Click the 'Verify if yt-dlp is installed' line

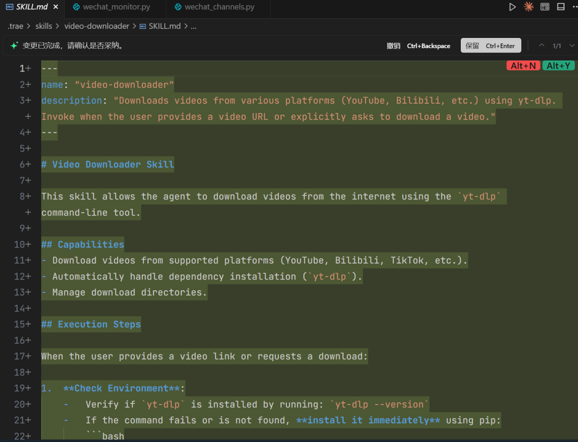(x=257, y=404)
